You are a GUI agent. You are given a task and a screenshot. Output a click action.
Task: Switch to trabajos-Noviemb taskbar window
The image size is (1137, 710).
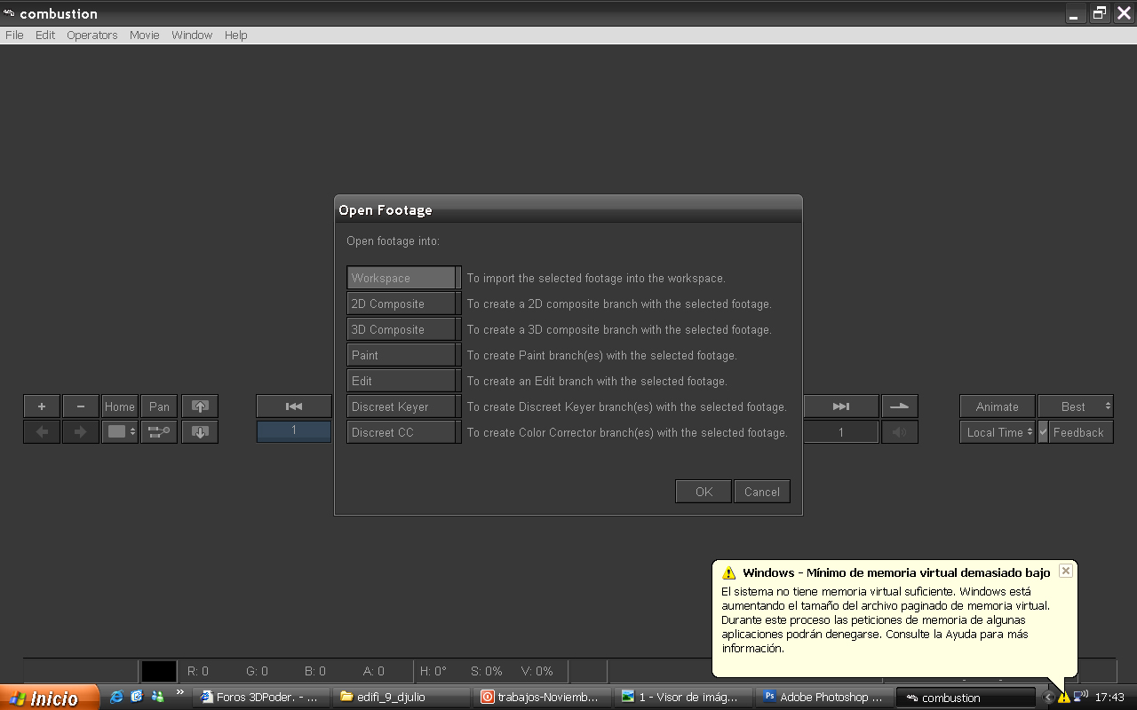coord(542,698)
